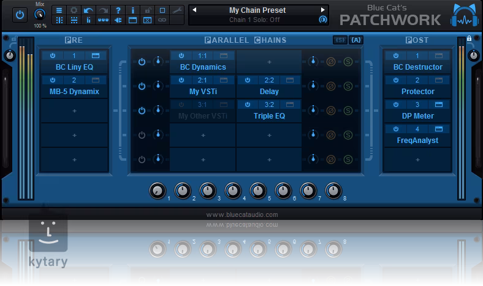This screenshot has height=286, width=483.
Task: Click solo button on first parallel chain
Action: pos(348,61)
